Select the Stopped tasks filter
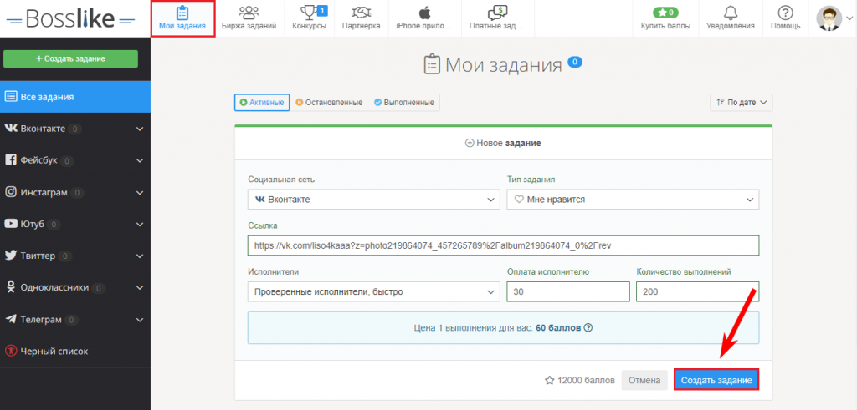Screen dimensions: 857x410 tap(328, 103)
